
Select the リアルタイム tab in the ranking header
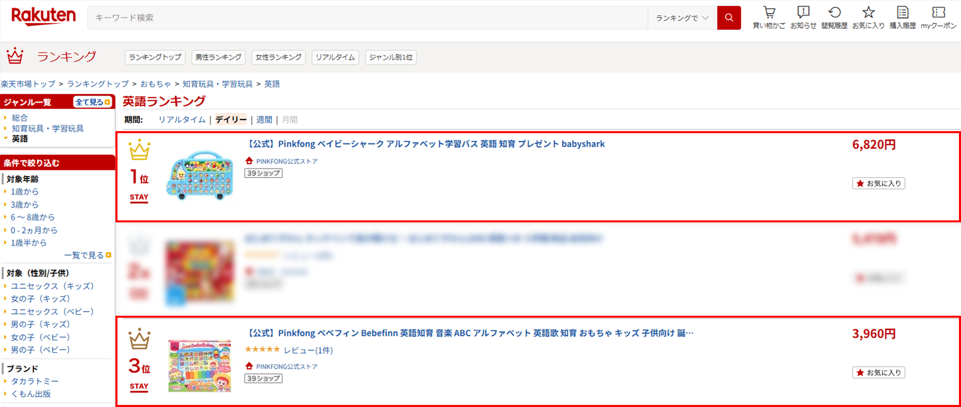[335, 57]
